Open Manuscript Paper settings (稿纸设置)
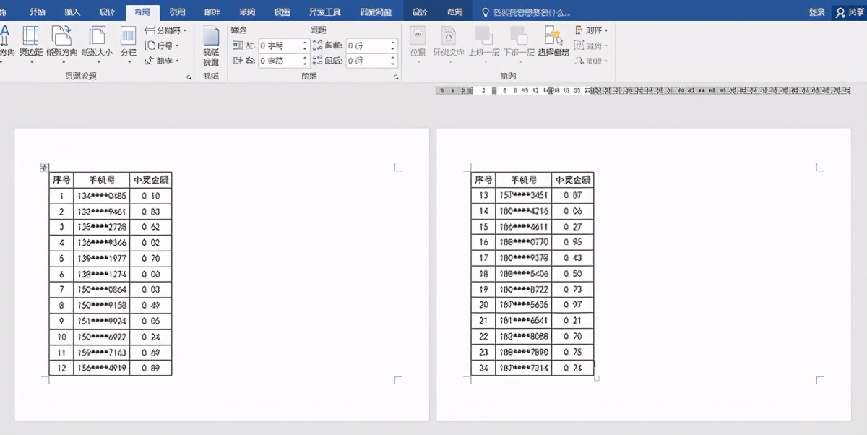The width and height of the screenshot is (867, 435). click(x=211, y=46)
